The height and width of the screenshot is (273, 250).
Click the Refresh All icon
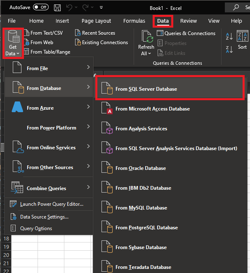tap(146, 37)
